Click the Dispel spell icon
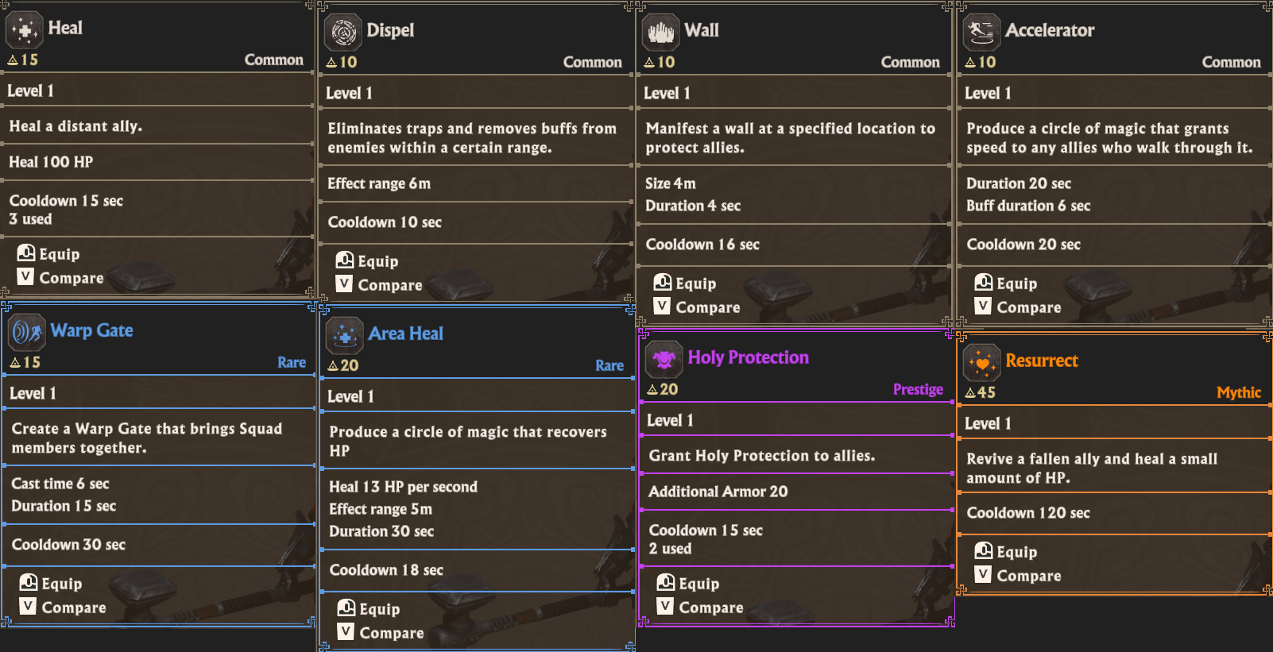This screenshot has width=1273, height=652. pos(343,33)
